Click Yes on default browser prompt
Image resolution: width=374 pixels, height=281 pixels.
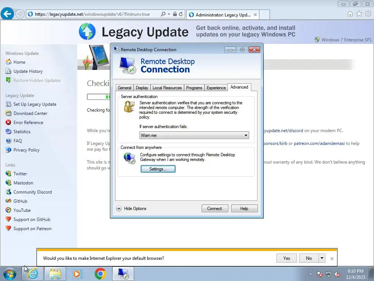point(287,258)
